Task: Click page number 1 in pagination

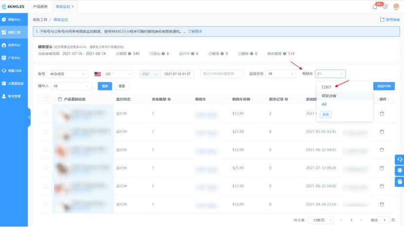Action: pyautogui.click(x=351, y=220)
